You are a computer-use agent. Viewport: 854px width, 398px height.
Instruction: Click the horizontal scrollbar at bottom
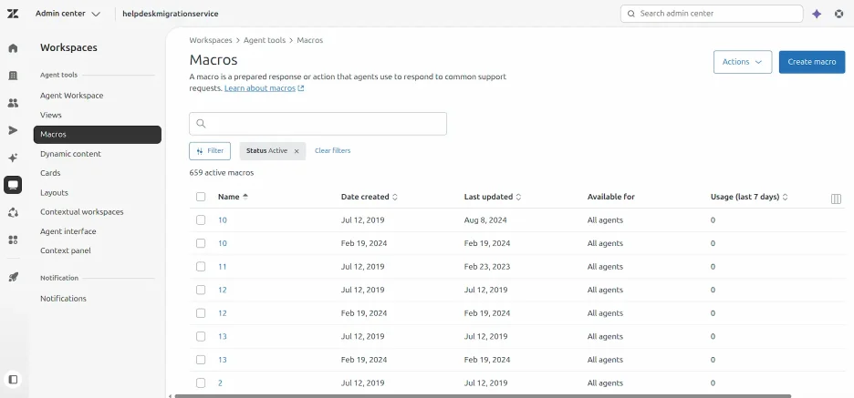483,396
